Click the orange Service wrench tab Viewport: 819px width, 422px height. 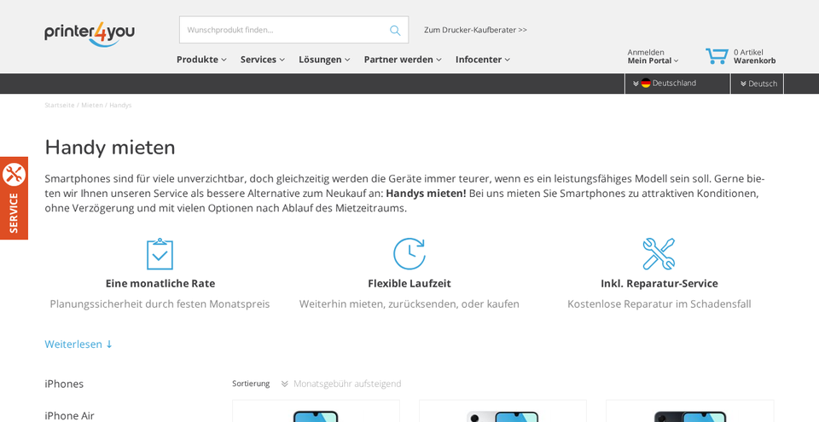click(14, 198)
